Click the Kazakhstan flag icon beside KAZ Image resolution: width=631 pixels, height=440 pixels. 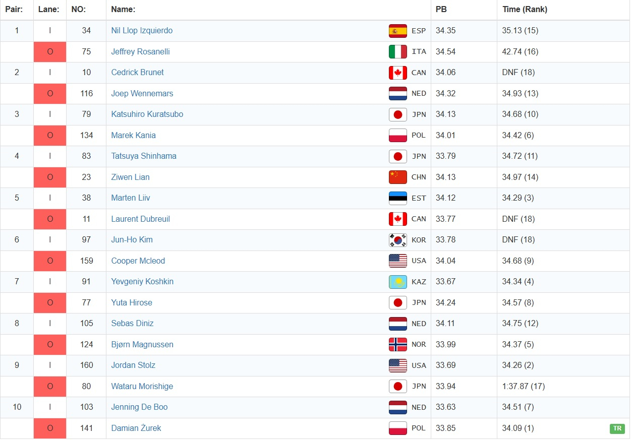[x=397, y=282]
